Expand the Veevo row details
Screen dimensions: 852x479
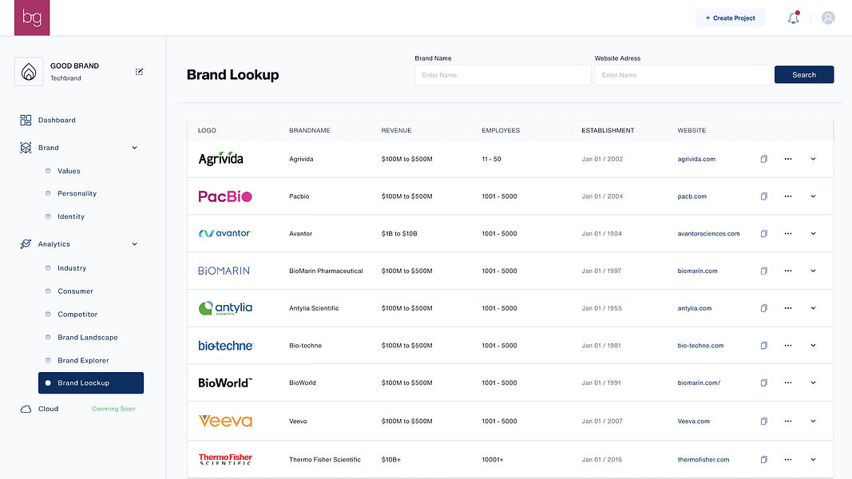814,422
